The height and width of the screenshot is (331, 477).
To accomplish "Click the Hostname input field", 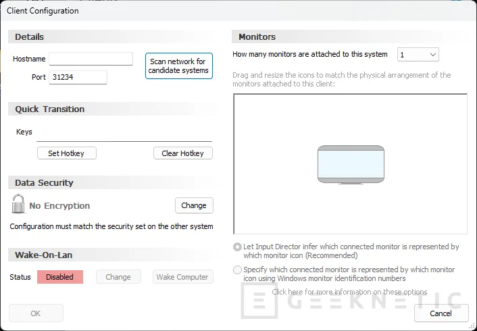I will coord(91,59).
